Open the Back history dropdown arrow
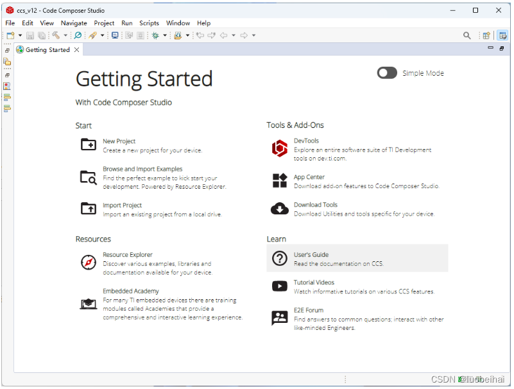This screenshot has width=514, height=389. click(x=234, y=35)
